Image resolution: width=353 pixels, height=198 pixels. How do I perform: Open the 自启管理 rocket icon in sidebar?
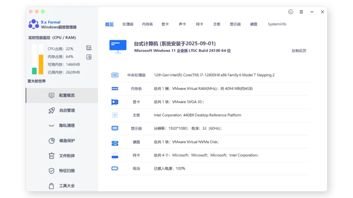pyautogui.click(x=52, y=110)
